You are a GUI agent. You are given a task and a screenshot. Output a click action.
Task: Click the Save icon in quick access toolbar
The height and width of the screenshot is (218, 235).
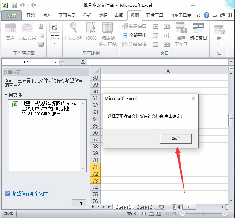(x=14, y=5)
